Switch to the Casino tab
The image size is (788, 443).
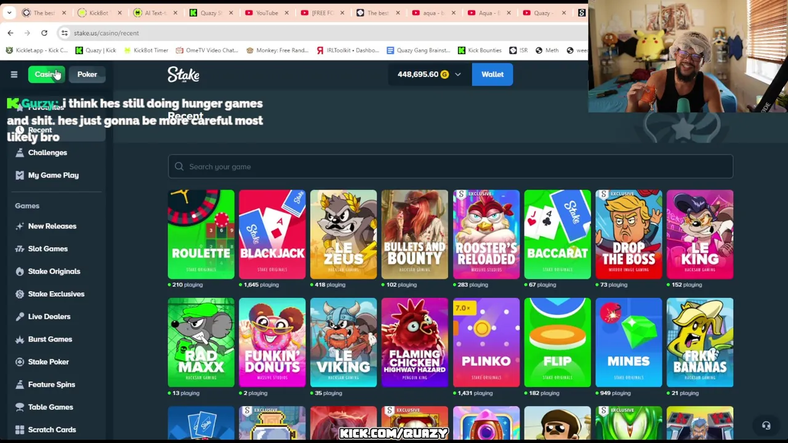pyautogui.click(x=47, y=74)
